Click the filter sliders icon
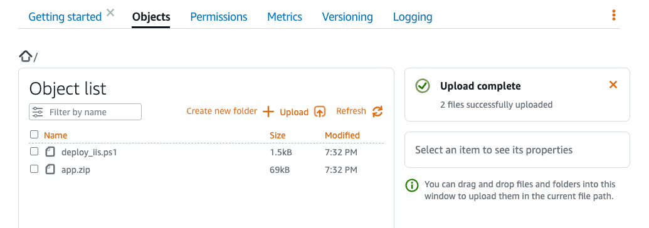The image size is (649, 228). point(38,112)
